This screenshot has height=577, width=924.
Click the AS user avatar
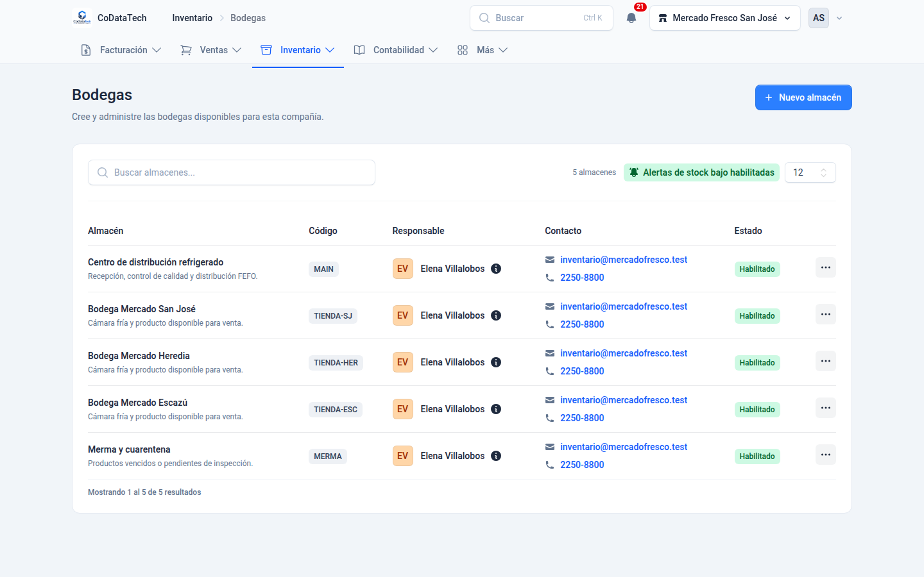819,18
